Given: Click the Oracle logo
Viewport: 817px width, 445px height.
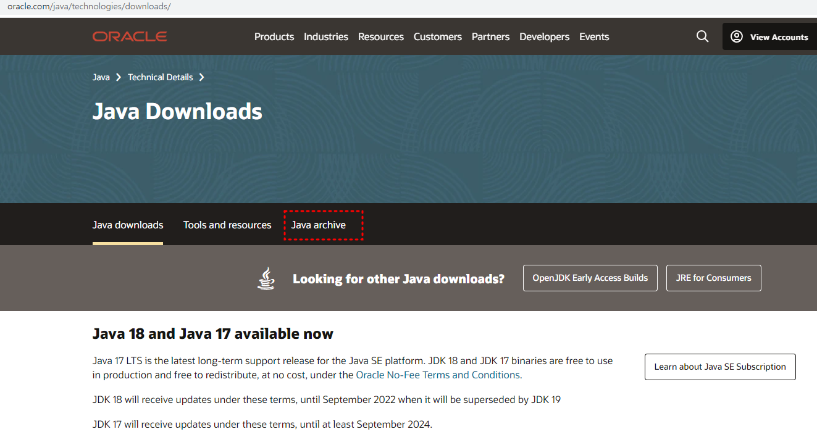Looking at the screenshot, I should click(130, 37).
